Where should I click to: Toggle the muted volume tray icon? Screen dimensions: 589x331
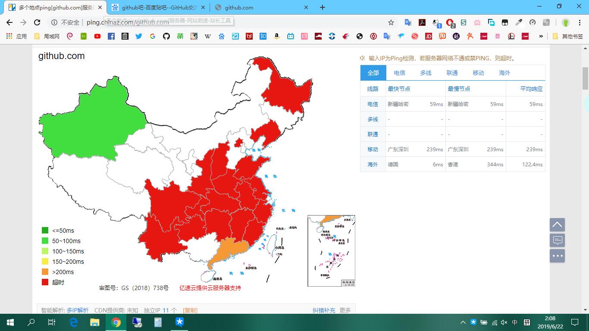tap(504, 322)
